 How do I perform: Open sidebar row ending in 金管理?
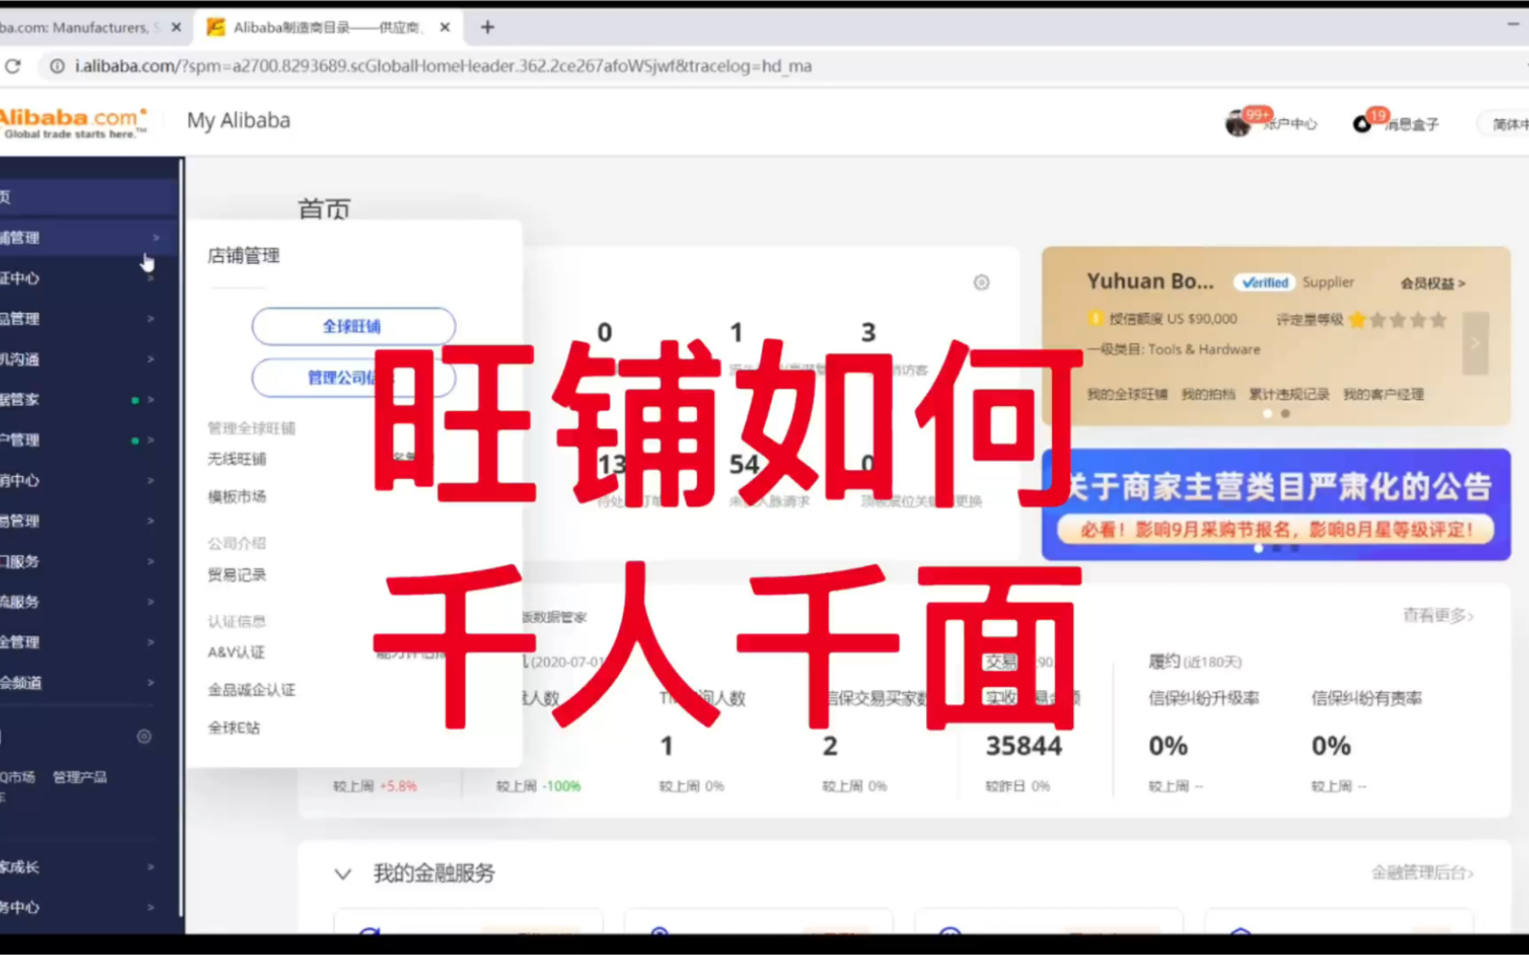click(88, 642)
